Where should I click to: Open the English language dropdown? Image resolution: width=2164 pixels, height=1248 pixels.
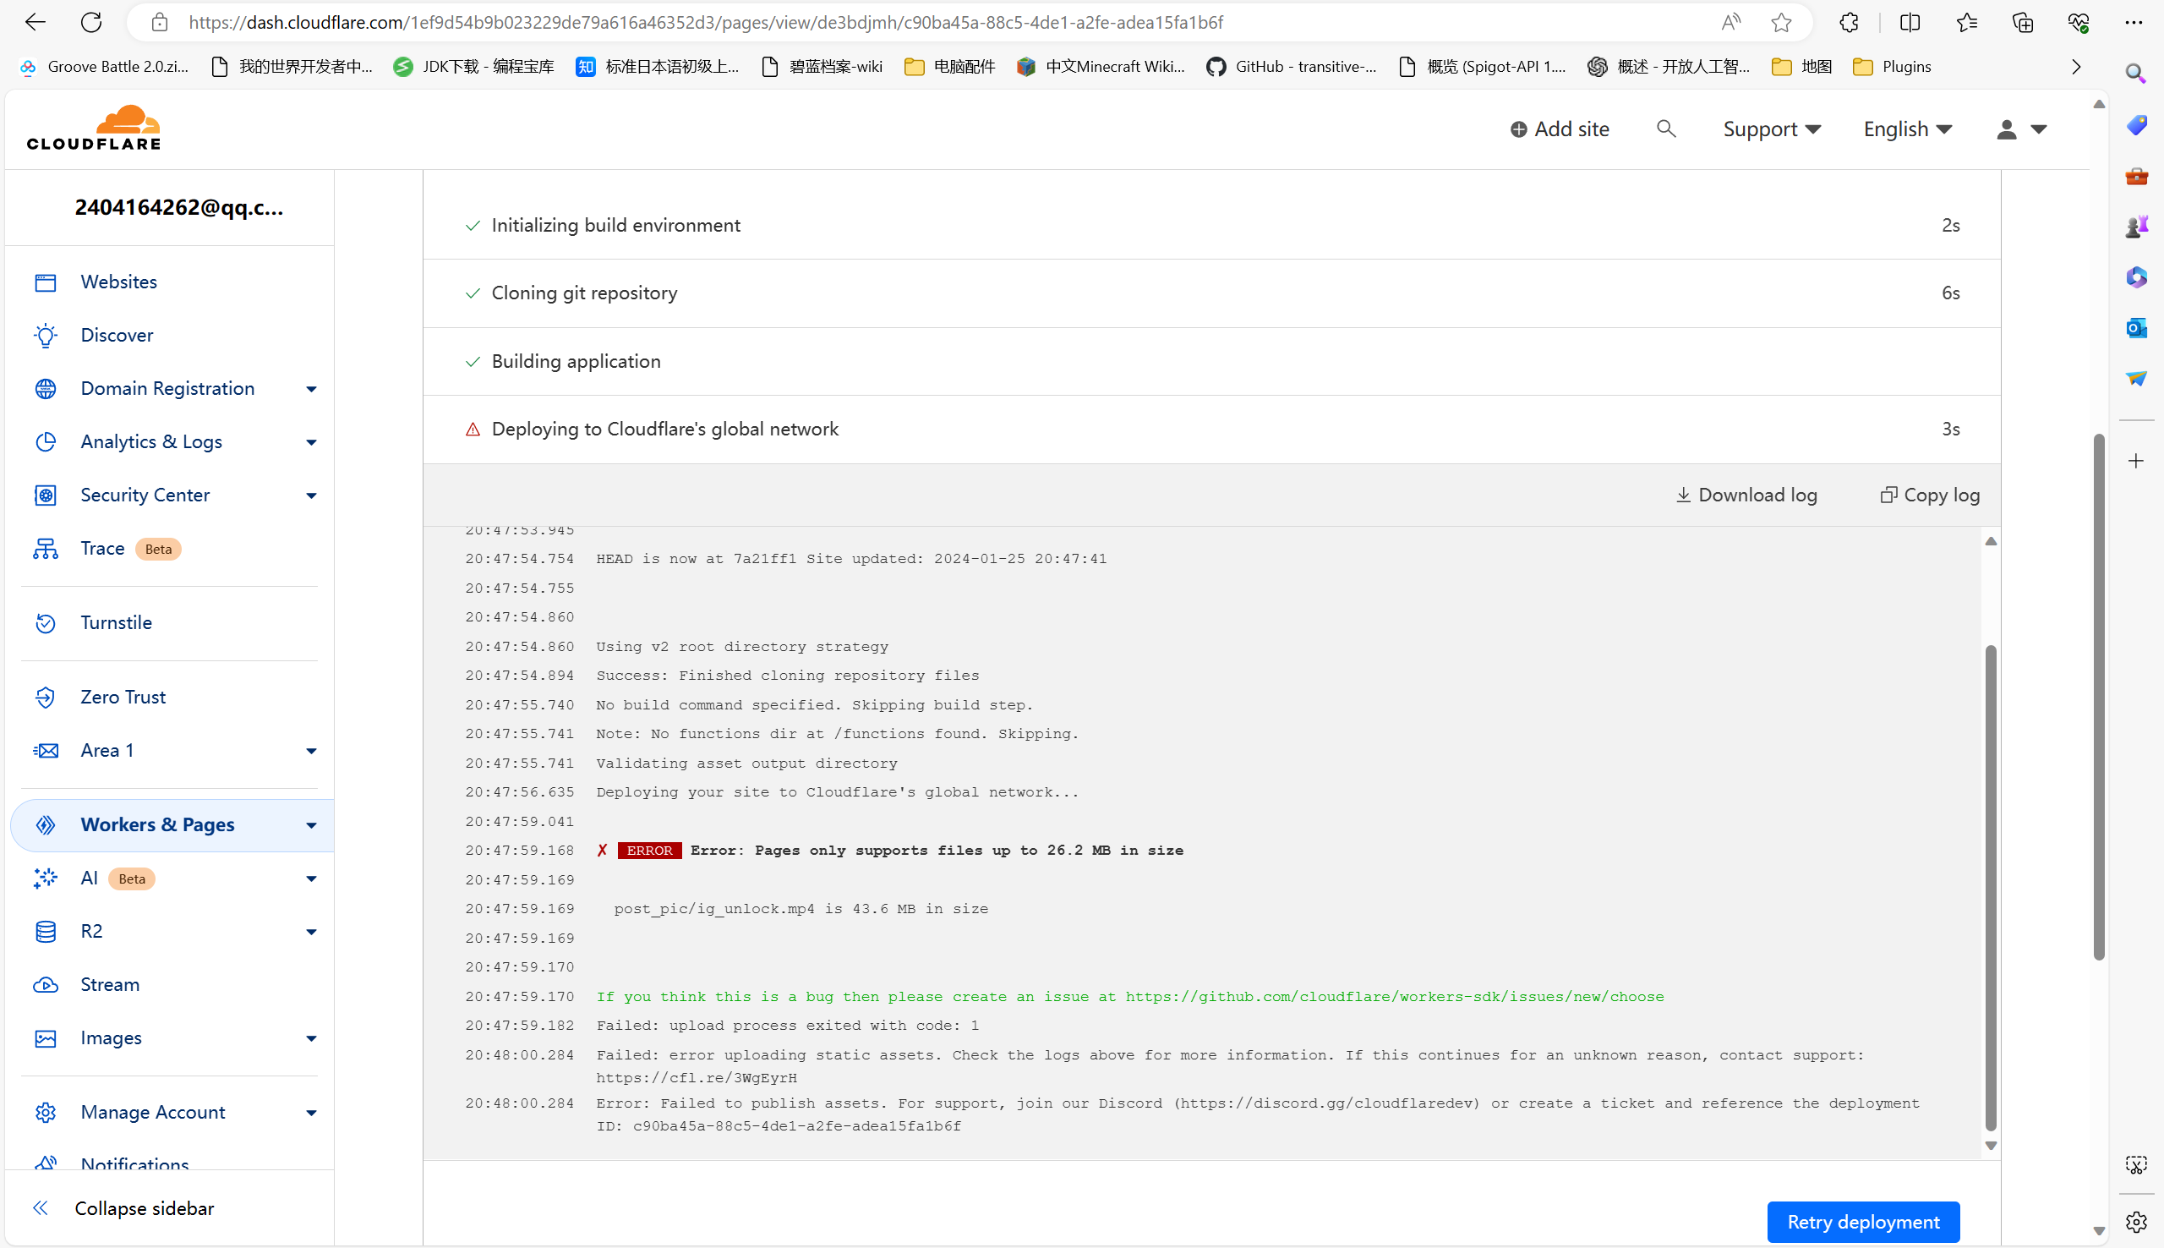click(x=1907, y=129)
